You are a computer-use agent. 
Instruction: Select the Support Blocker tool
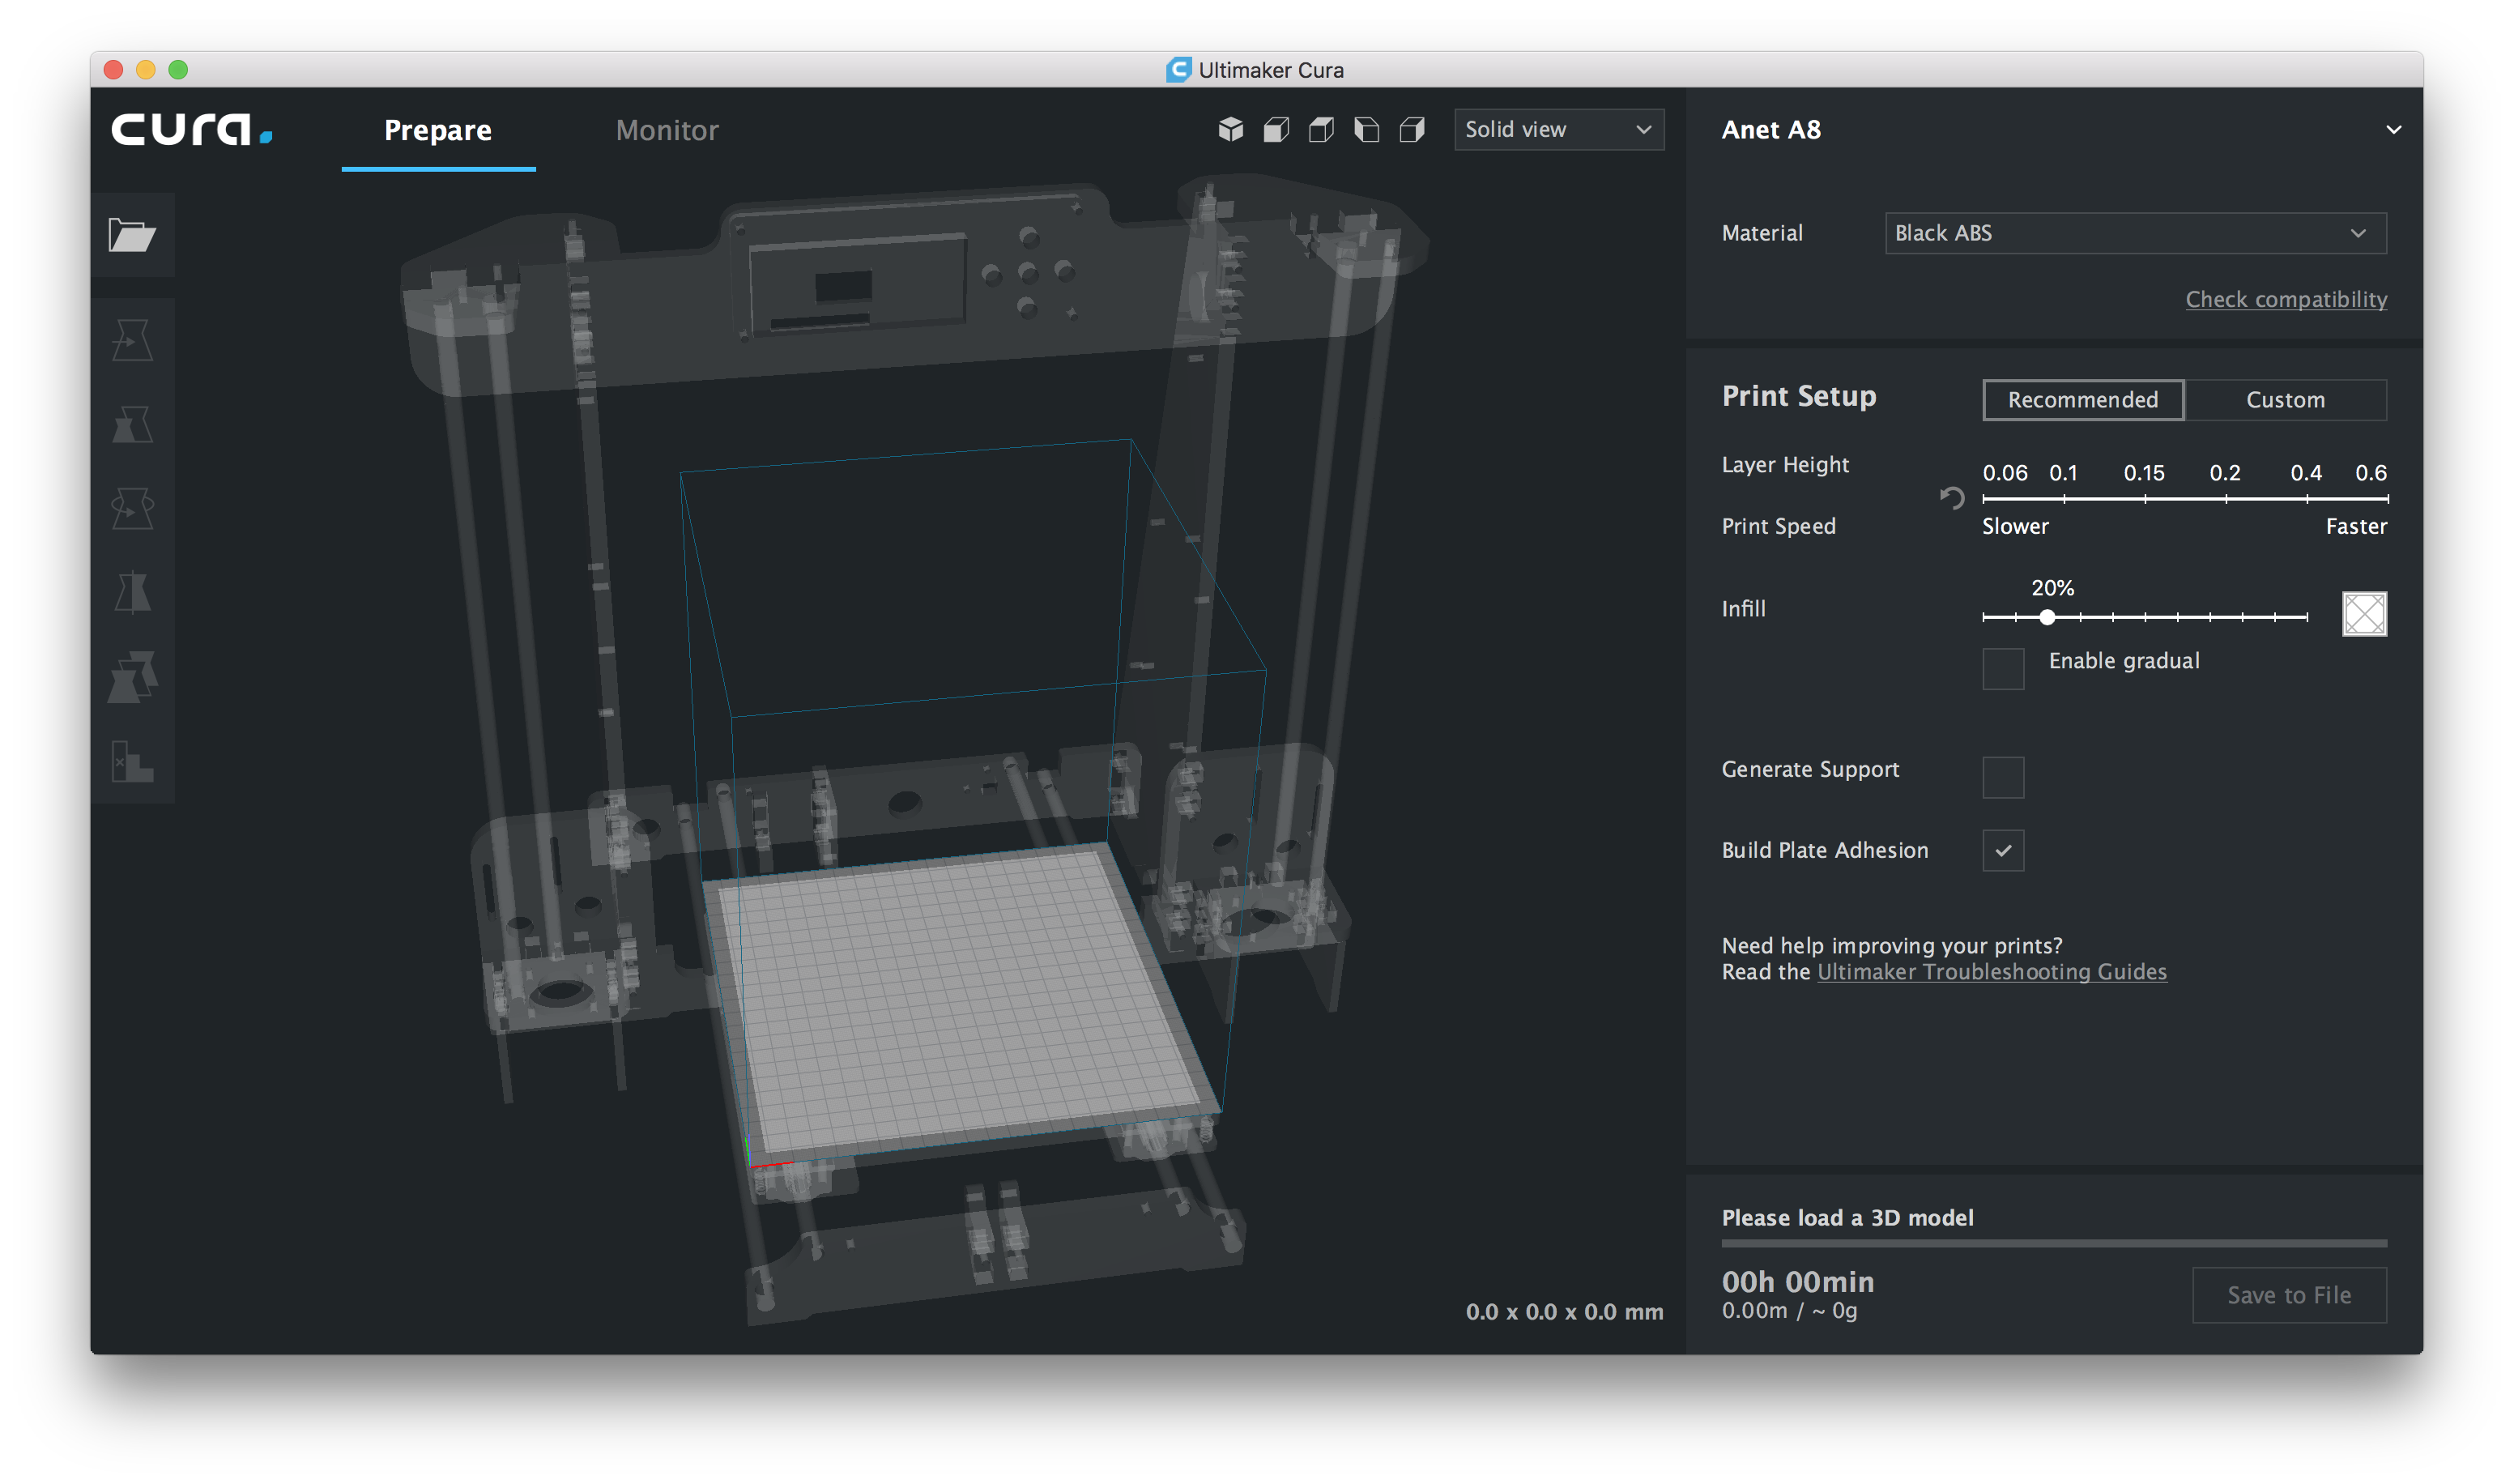[132, 761]
